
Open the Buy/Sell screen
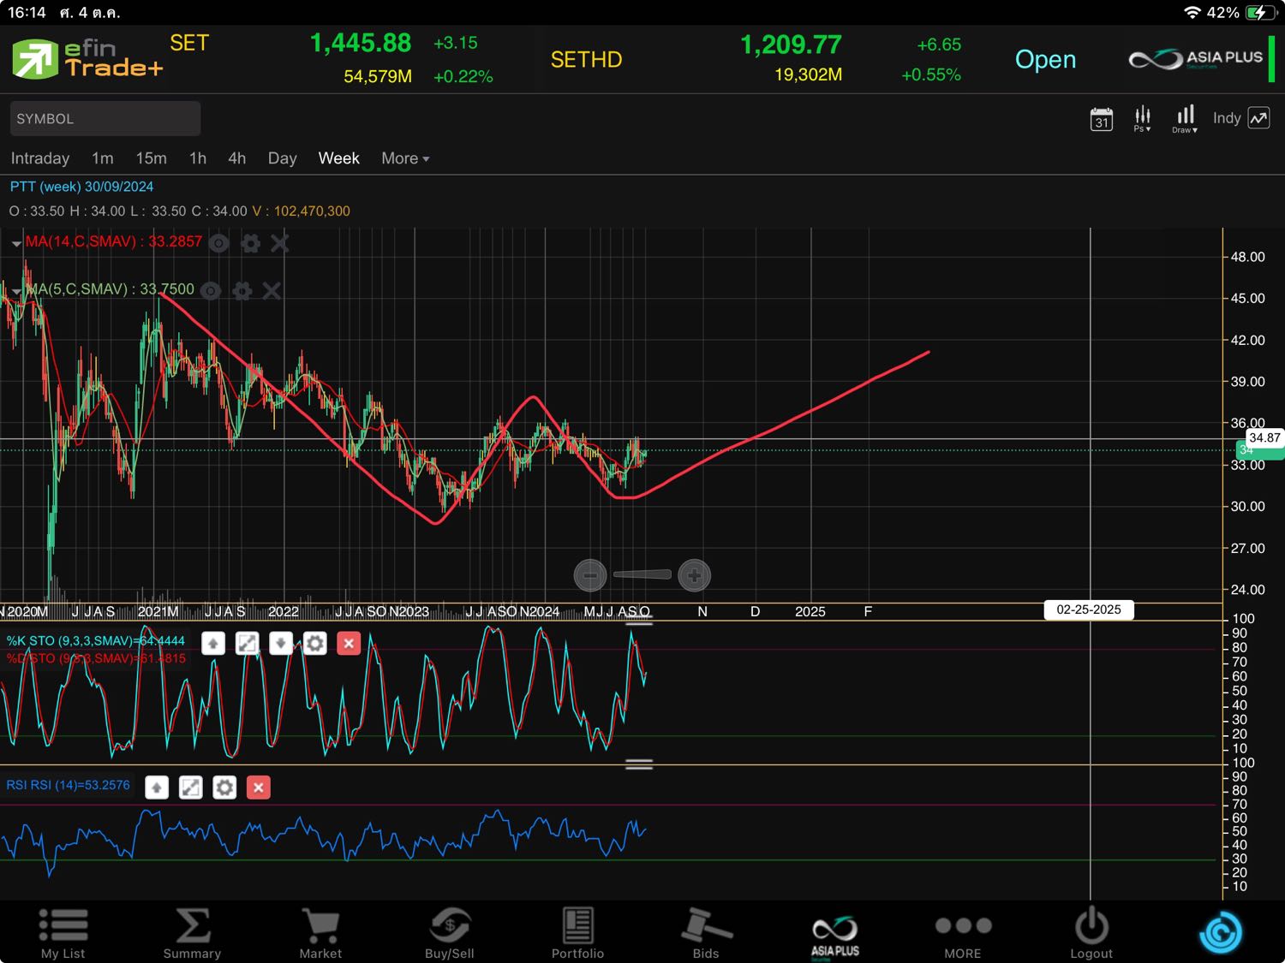[449, 933]
